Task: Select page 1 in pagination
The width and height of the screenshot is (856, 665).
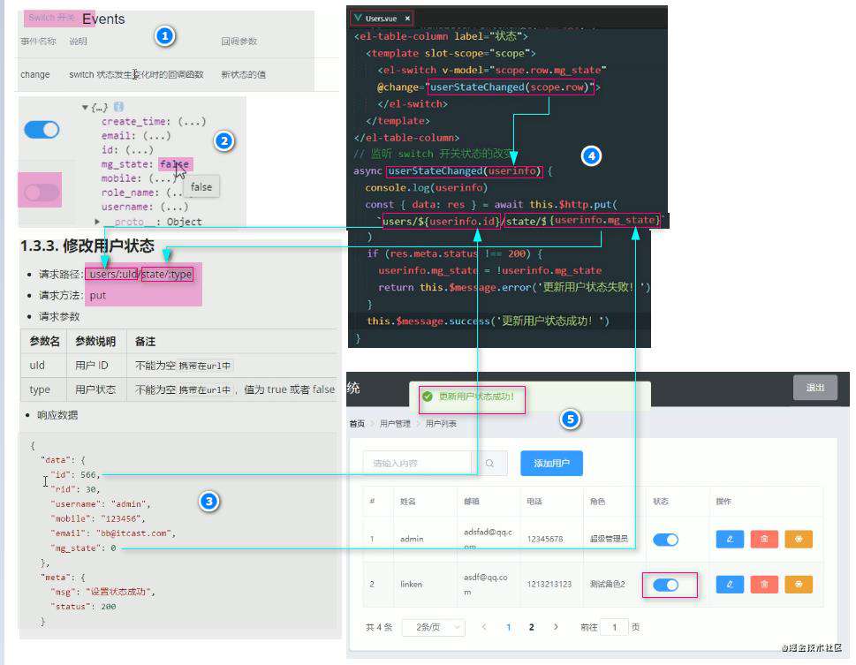Action: (508, 627)
